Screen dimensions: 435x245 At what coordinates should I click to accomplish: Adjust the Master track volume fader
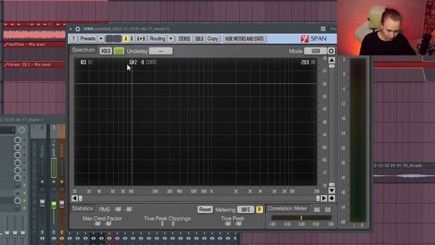pos(42,203)
